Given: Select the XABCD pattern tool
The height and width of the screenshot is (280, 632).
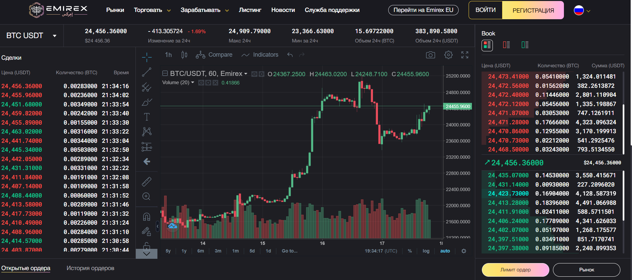Looking at the screenshot, I should coord(146,132).
